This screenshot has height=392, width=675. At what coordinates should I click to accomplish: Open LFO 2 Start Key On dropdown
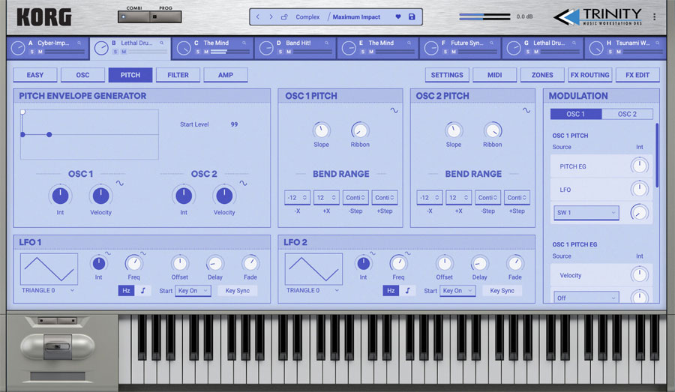457,291
